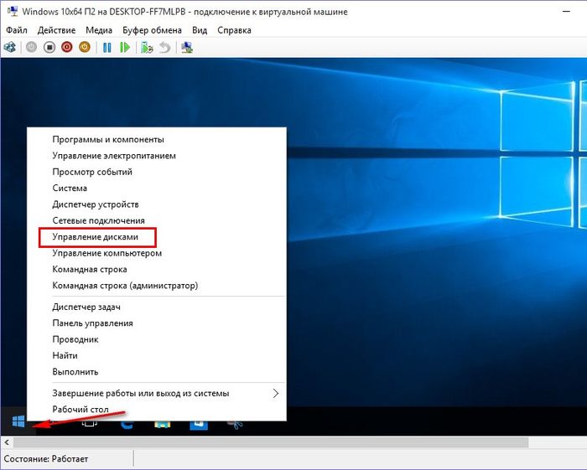
Task: Shut down VM using red power icon
Action: 66,48
